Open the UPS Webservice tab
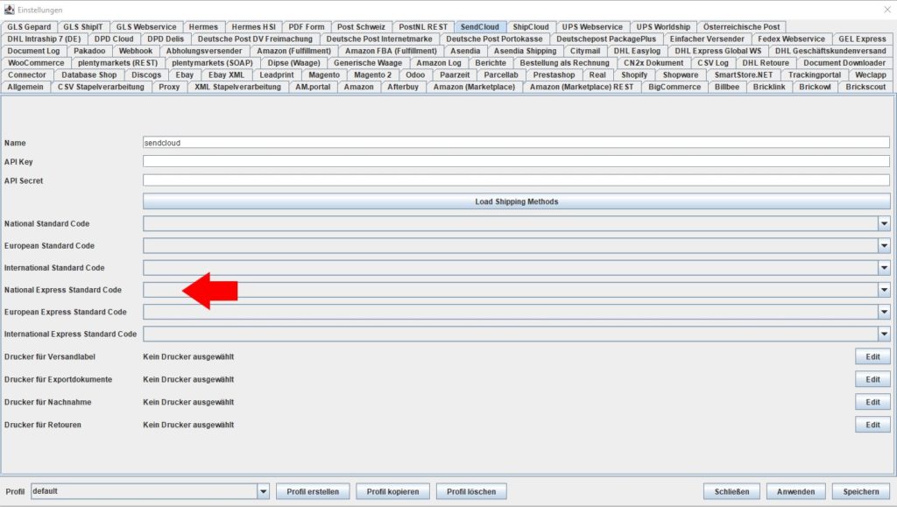The width and height of the screenshot is (897, 507). (592, 27)
